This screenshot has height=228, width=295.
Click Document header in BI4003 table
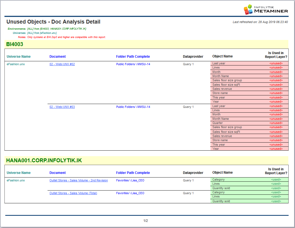tap(58, 57)
